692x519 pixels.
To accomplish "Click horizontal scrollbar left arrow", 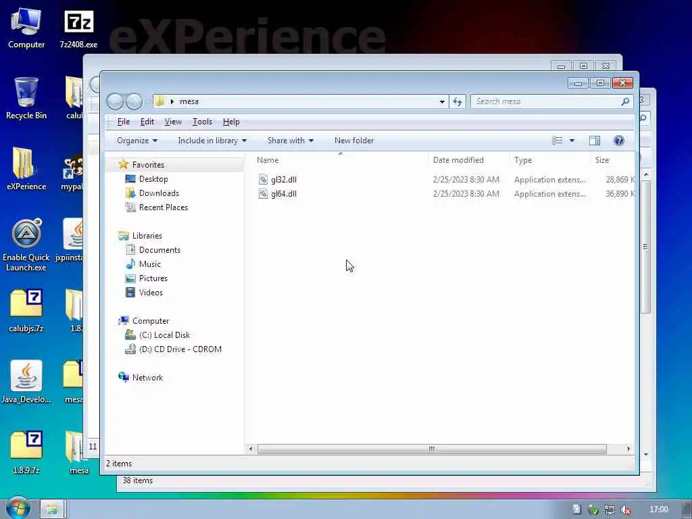I will pyautogui.click(x=251, y=449).
